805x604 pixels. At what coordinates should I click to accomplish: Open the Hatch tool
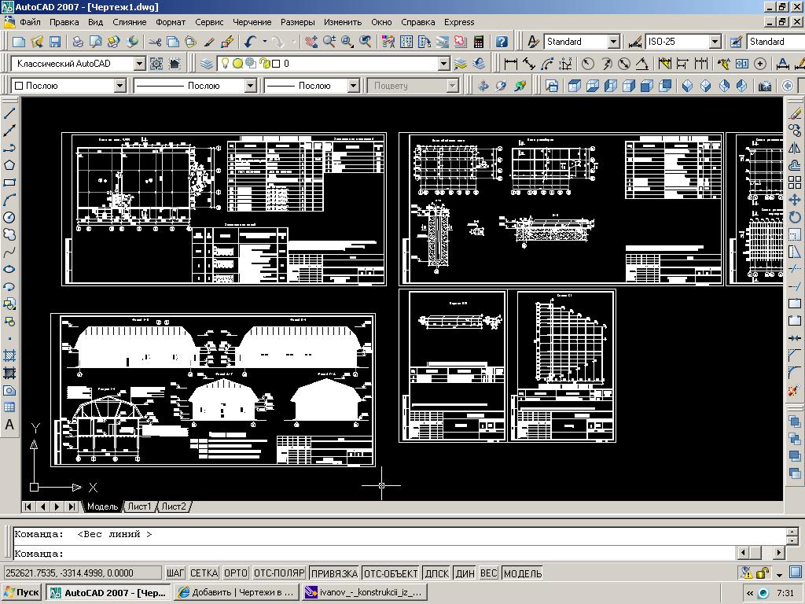[x=9, y=355]
